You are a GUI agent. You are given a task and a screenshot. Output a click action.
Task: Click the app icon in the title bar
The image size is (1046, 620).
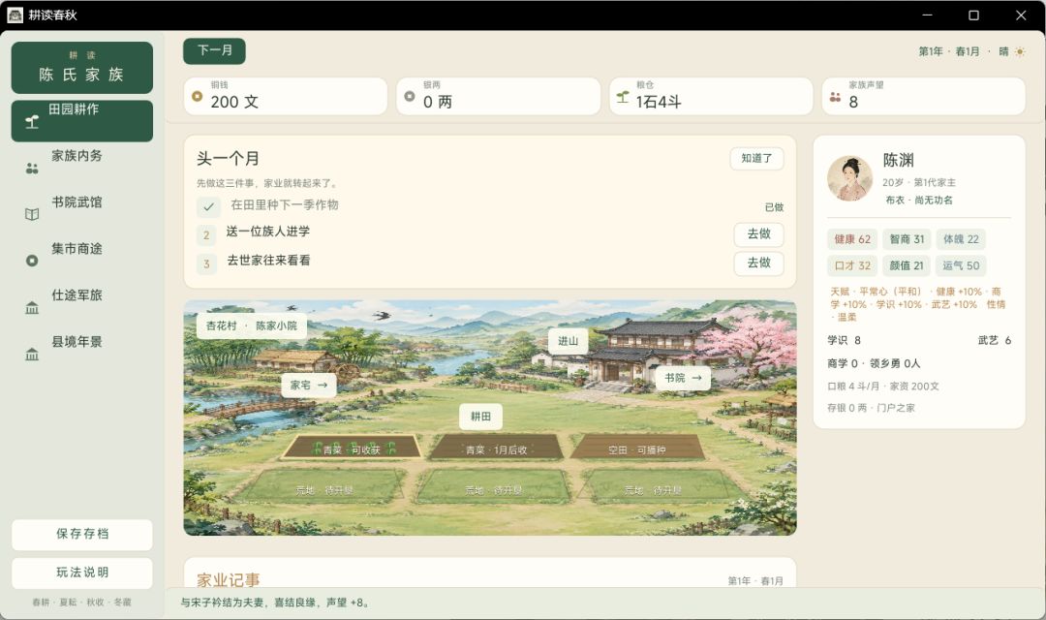[15, 15]
